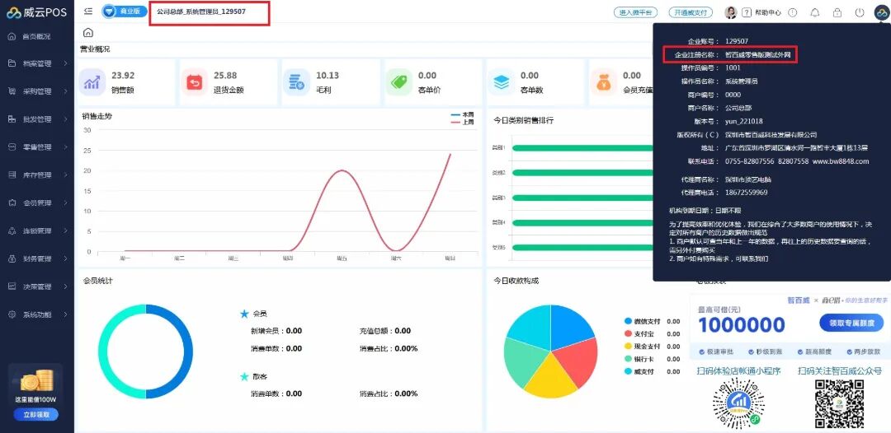This screenshot has width=891, height=433.
Task: Expand 采购管理 with its chevron
Action: tap(65, 91)
